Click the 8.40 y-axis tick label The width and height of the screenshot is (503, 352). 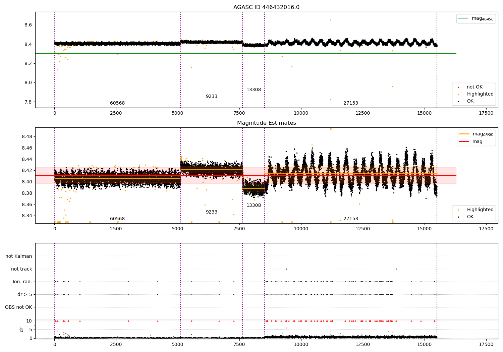pos(27,182)
